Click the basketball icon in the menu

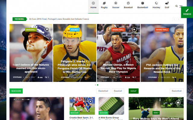point(143,3)
